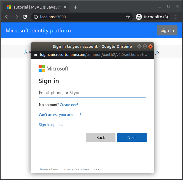Image resolution: width=183 pixels, height=180 pixels.
Task: Click the localhost:3000 address bar
Action: point(82,17)
